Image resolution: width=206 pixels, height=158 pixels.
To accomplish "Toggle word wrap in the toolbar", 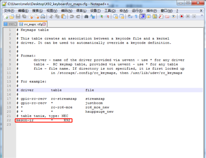I will 130,17.
